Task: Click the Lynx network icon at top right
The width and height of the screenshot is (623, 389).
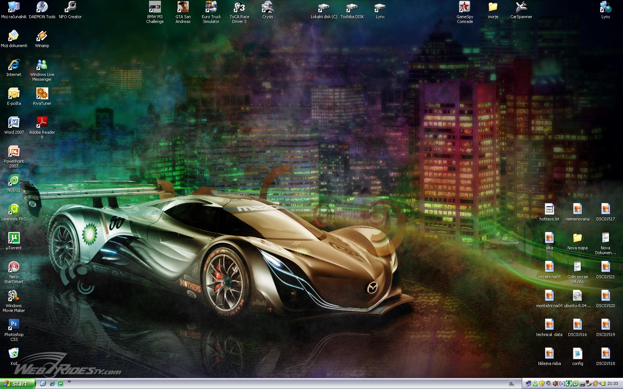Action: 606,10
